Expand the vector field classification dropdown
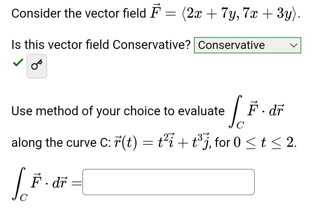 [247, 46]
